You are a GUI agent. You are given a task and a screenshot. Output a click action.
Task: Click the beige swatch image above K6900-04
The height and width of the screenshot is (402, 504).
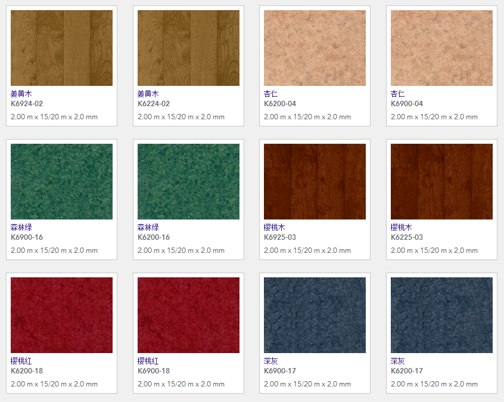(x=441, y=48)
